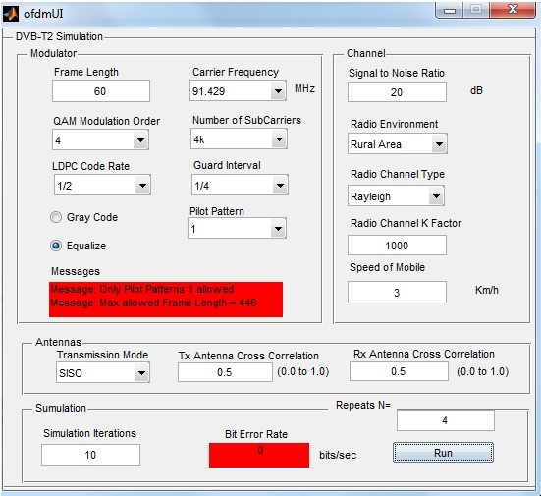Open the Carrier Frequency dropdown

pyautogui.click(x=238, y=91)
